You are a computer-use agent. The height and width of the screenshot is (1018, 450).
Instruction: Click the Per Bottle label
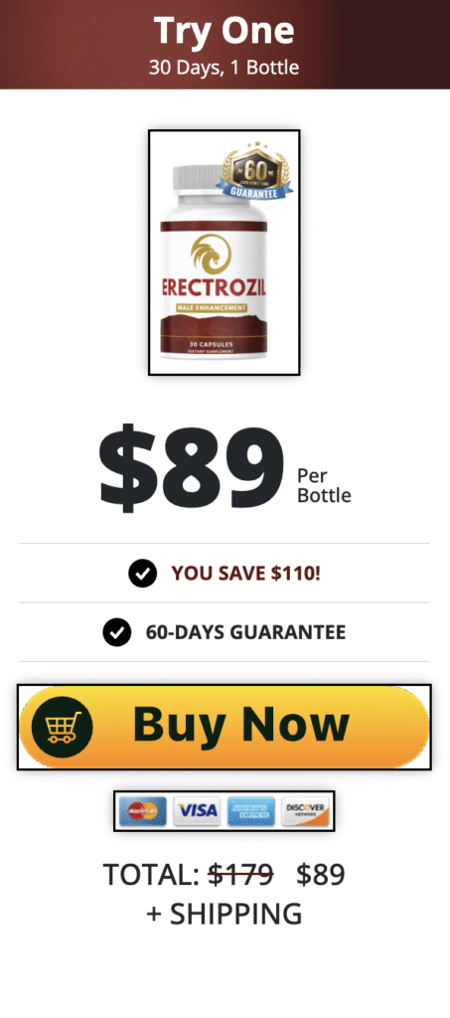point(324,485)
